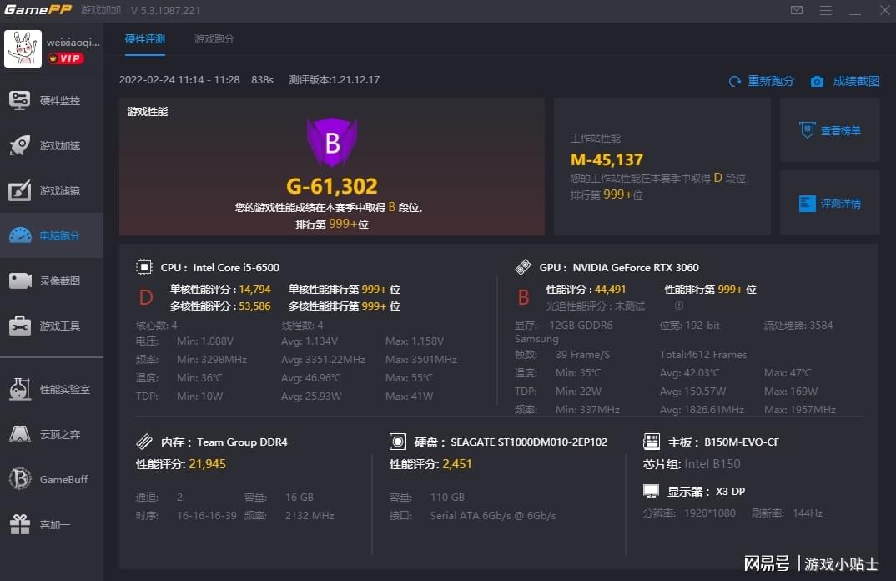Image resolution: width=896 pixels, height=581 pixels.
Task: Click the hard disk icon beside 硬盘
Action: (398, 442)
